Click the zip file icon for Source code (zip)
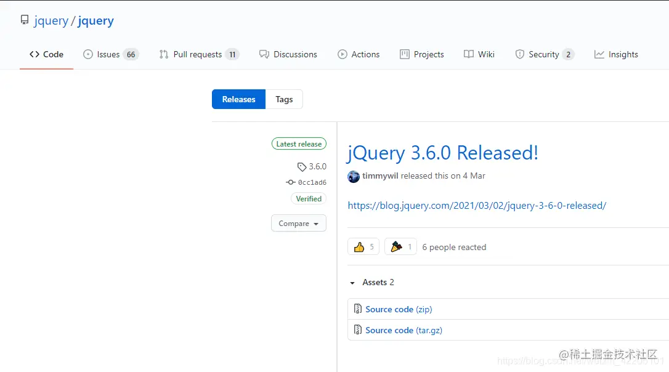Image resolution: width=669 pixels, height=372 pixels. pos(358,309)
